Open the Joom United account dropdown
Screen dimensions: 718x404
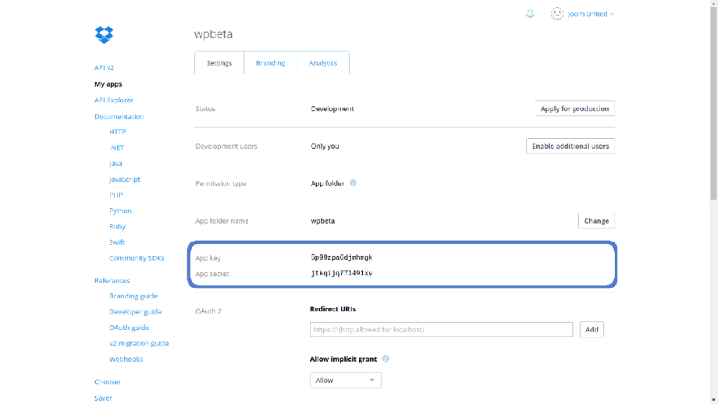tap(591, 14)
